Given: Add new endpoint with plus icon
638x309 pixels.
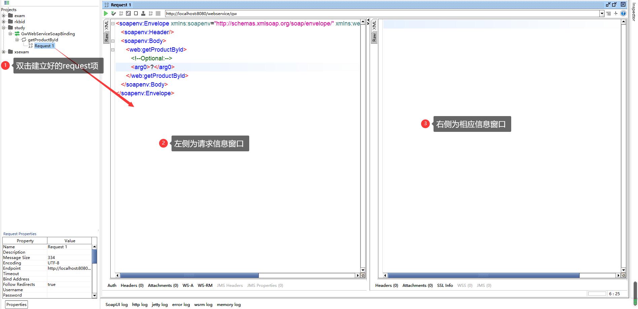Looking at the screenshot, I should tap(616, 13).
